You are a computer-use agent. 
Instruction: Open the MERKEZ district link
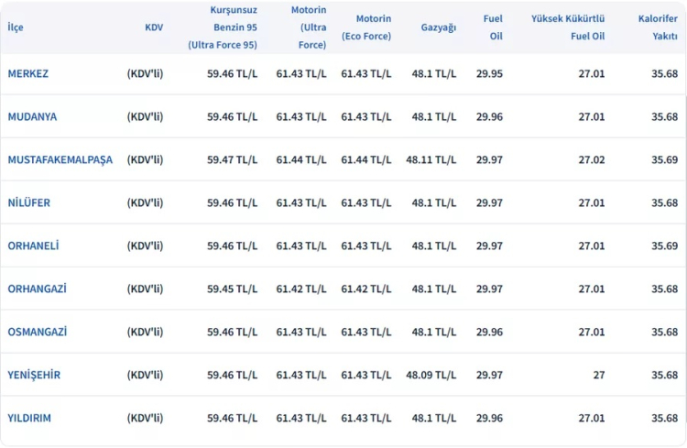click(27, 73)
